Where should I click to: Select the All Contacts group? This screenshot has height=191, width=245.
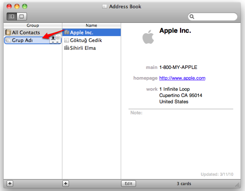tap(26, 32)
